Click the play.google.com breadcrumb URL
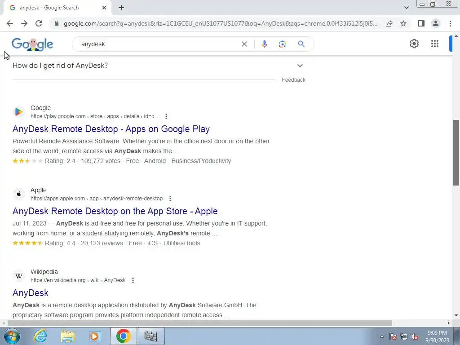The image size is (460, 345). click(x=94, y=116)
